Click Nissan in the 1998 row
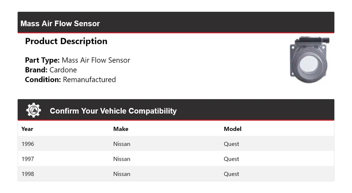The height and width of the screenshot is (193, 352). click(x=122, y=174)
